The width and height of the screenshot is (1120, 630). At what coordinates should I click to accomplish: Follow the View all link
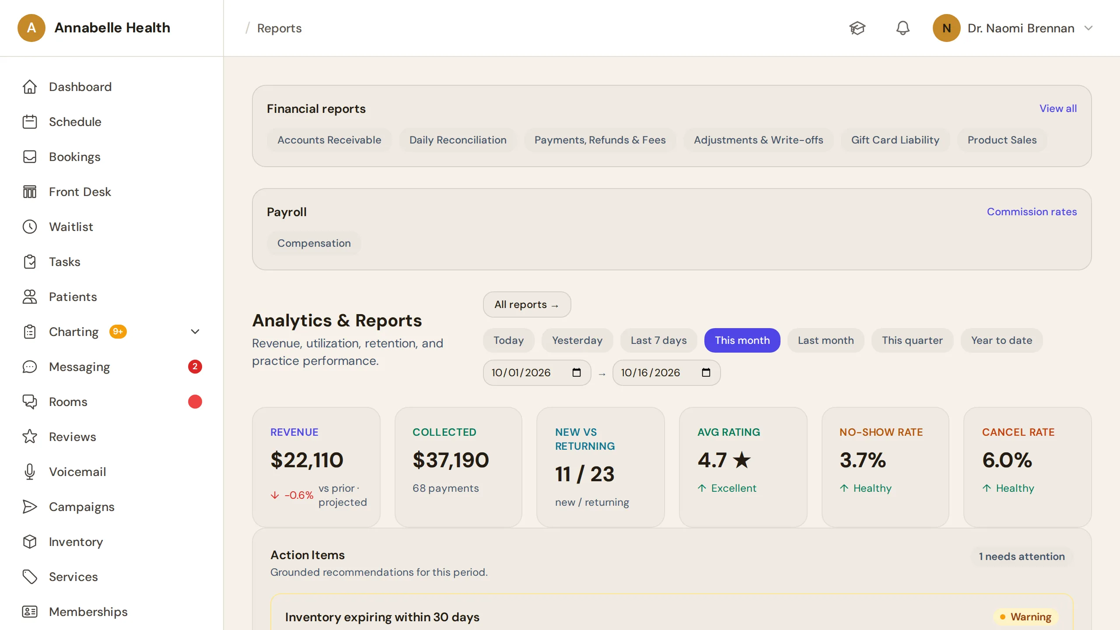pos(1058,108)
